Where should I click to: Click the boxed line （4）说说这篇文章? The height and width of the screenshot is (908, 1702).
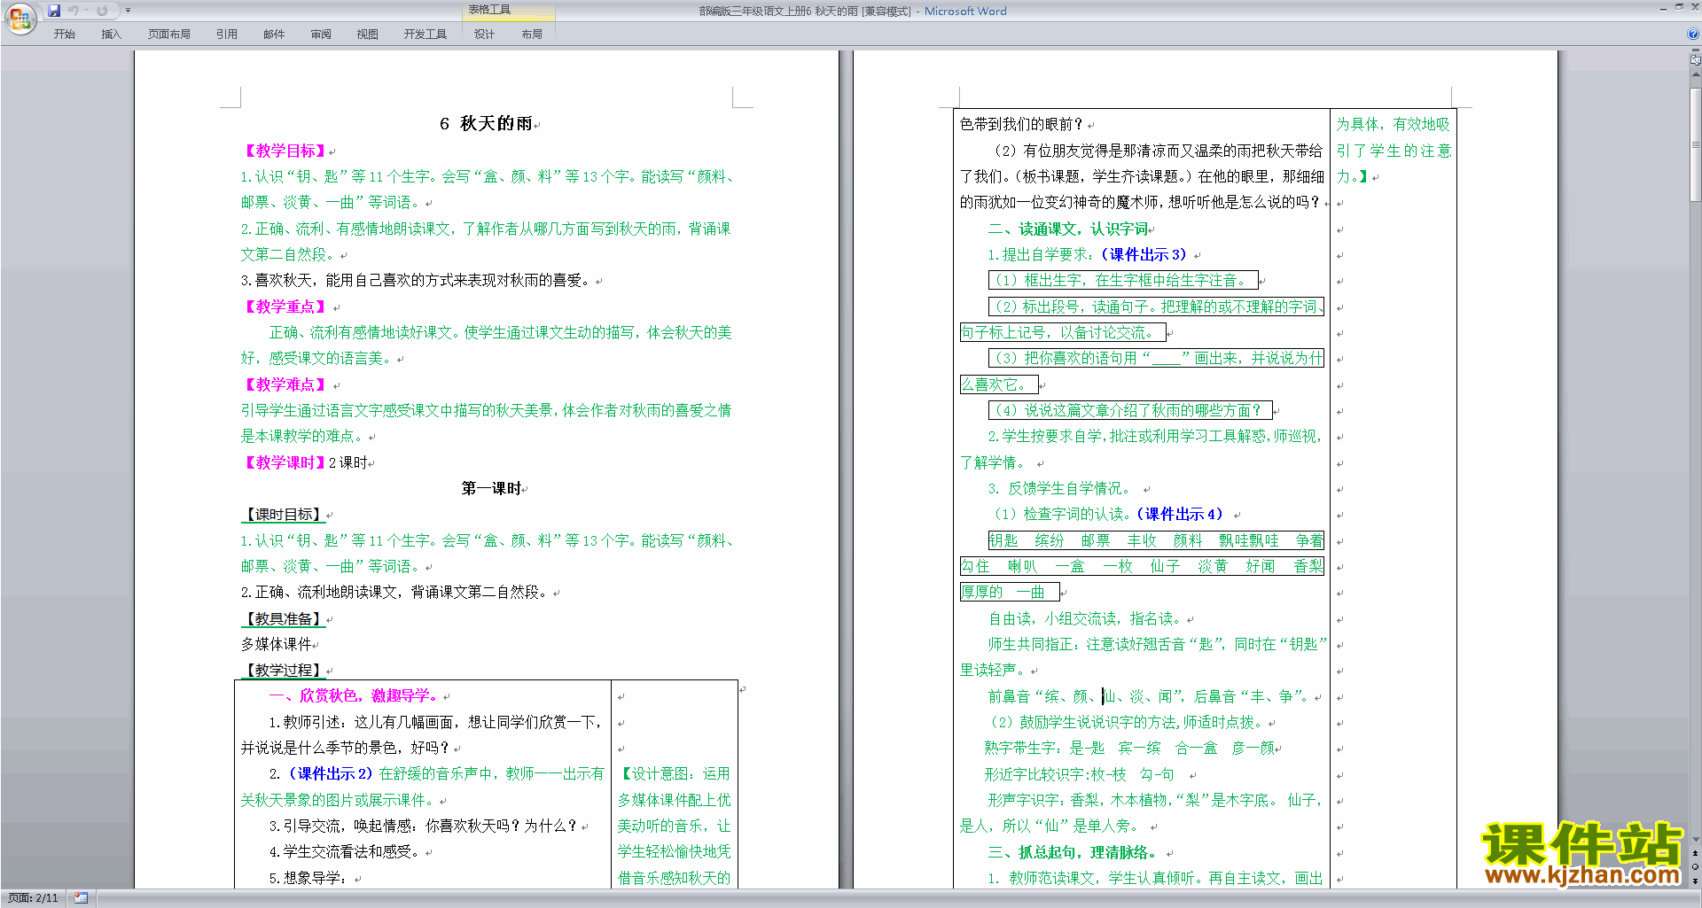pos(1129,410)
